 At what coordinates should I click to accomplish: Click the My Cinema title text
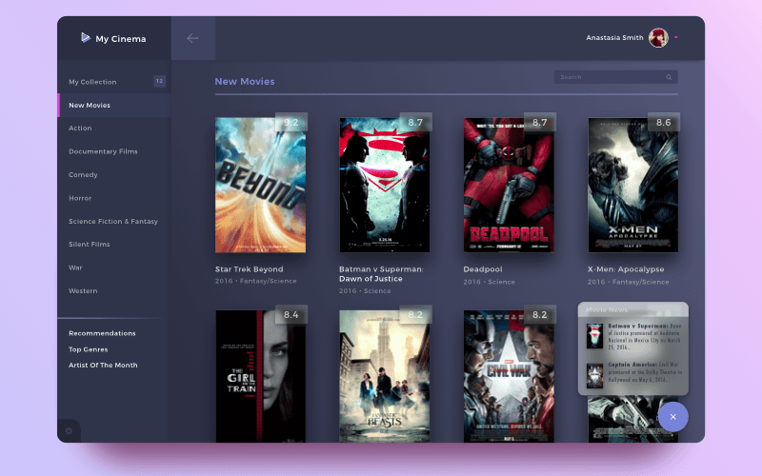click(121, 39)
